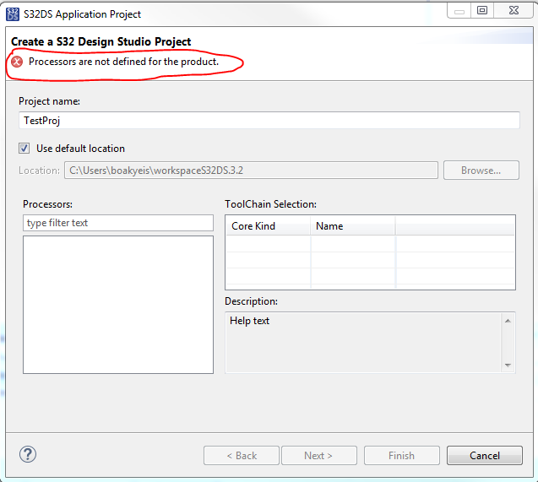
Task: Maximize the project wizard window
Action: [x=482, y=11]
